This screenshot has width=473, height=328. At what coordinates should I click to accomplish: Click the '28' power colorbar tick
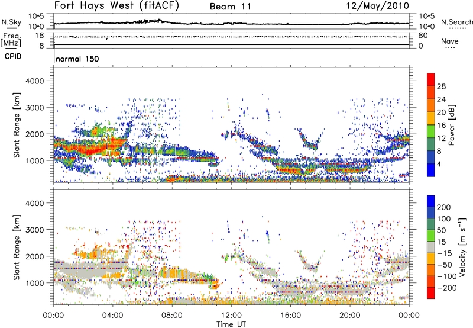pos(441,86)
